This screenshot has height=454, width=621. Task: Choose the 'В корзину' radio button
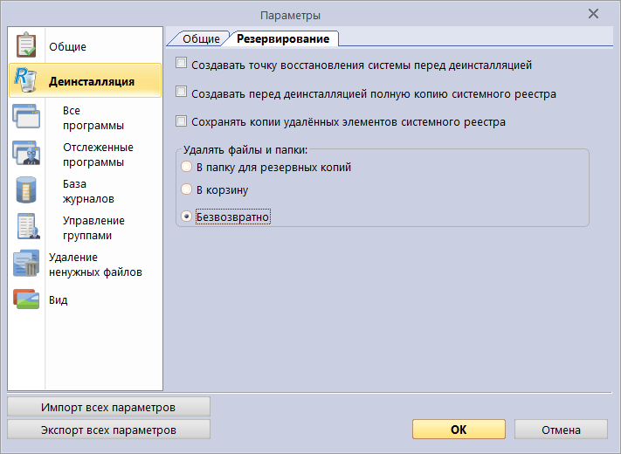pyautogui.click(x=185, y=189)
